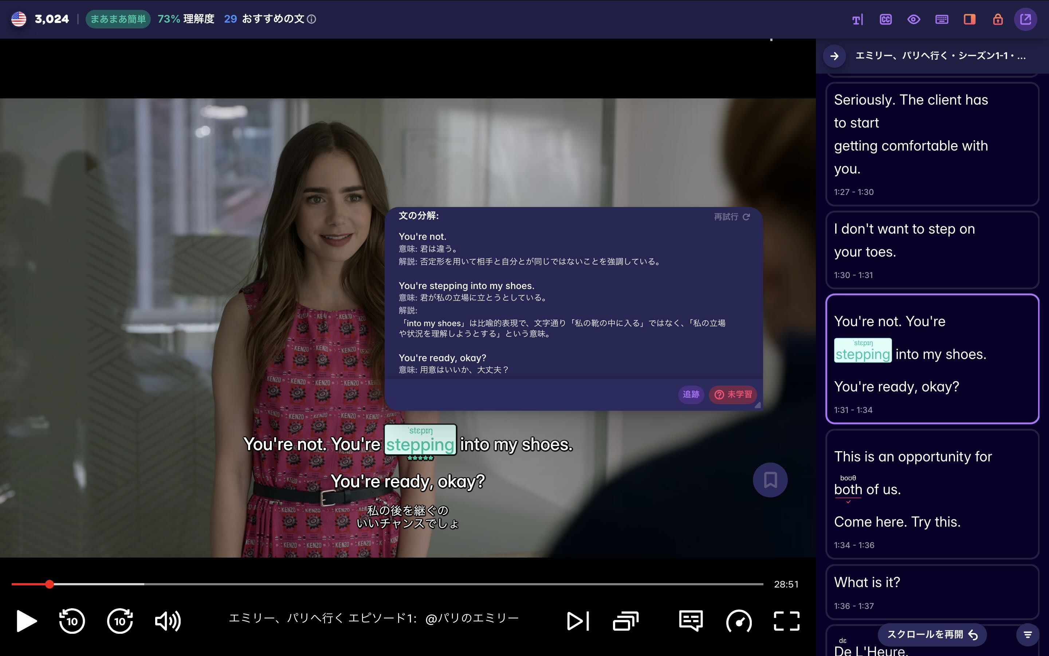Click the text size adjustment icon

tap(858, 19)
